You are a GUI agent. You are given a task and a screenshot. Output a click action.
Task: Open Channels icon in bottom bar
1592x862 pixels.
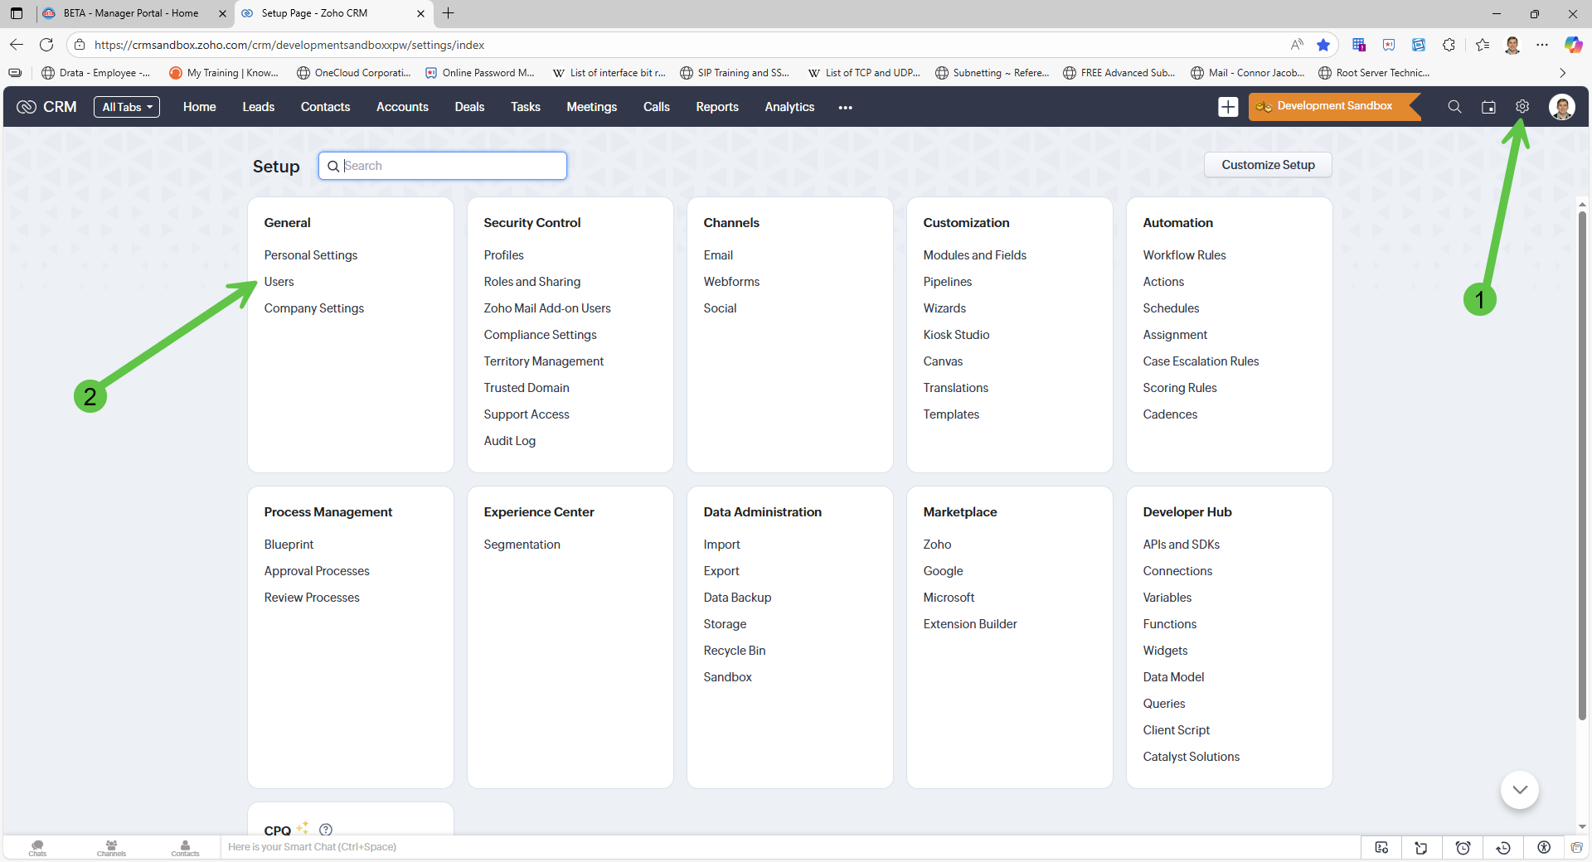[111, 847]
